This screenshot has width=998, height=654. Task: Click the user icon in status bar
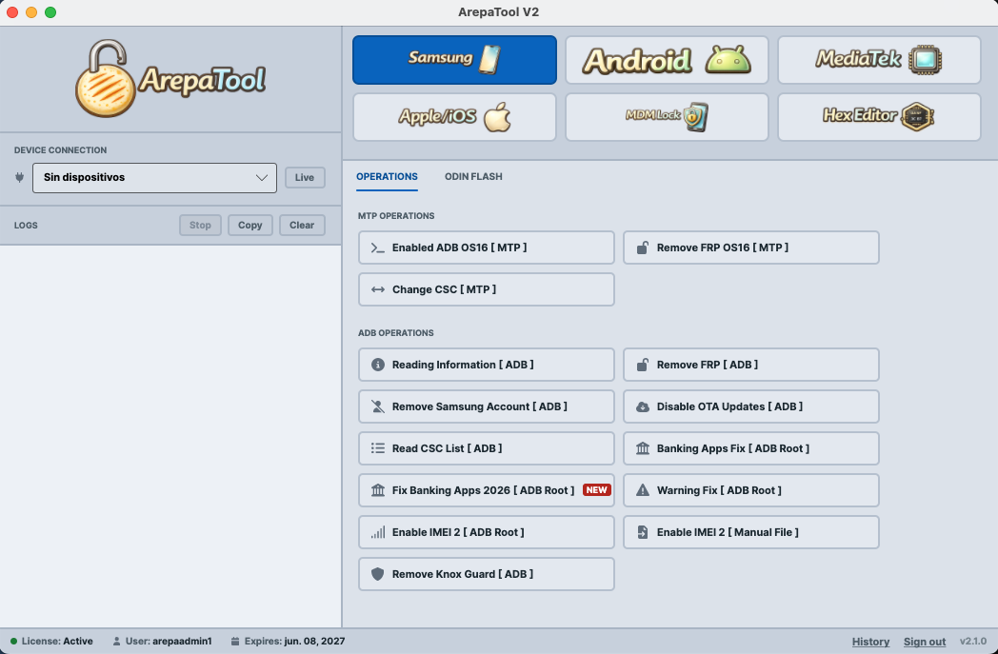point(116,642)
